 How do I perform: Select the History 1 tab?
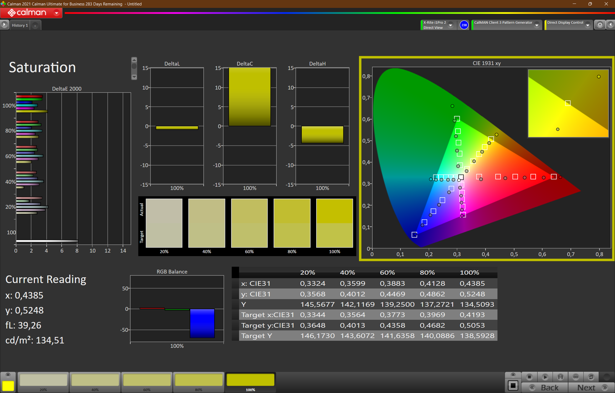click(x=20, y=25)
